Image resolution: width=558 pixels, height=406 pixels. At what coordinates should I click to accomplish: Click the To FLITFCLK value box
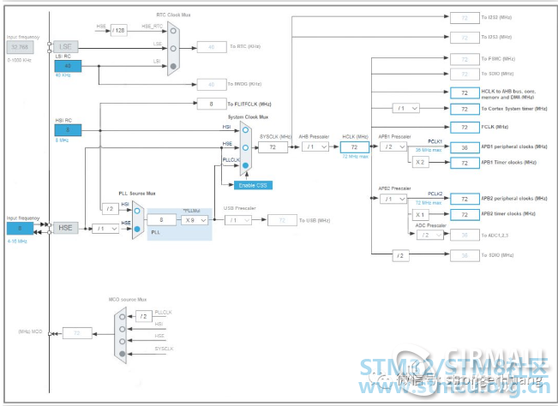point(212,104)
